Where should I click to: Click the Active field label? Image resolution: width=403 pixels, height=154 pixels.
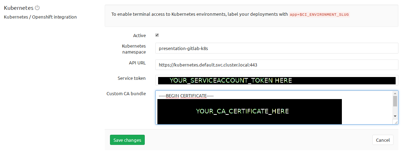(139, 35)
